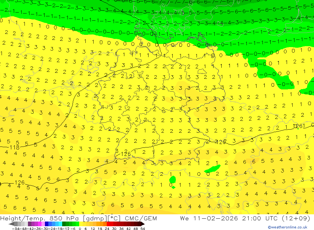
Task: Click the 'CMC/GEM' model name in title
Action: pos(141,218)
